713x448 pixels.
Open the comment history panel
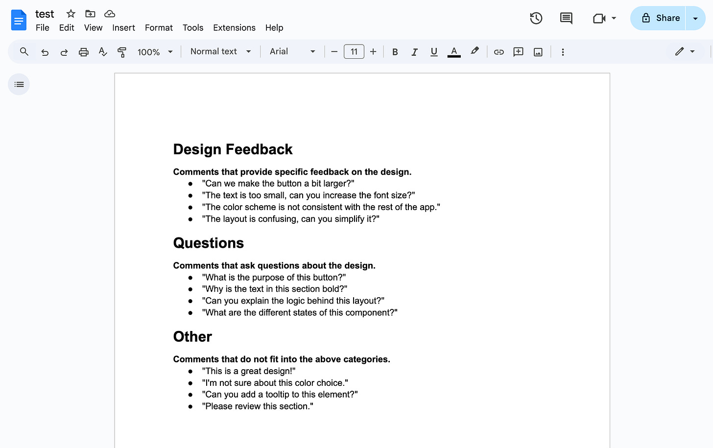(566, 18)
